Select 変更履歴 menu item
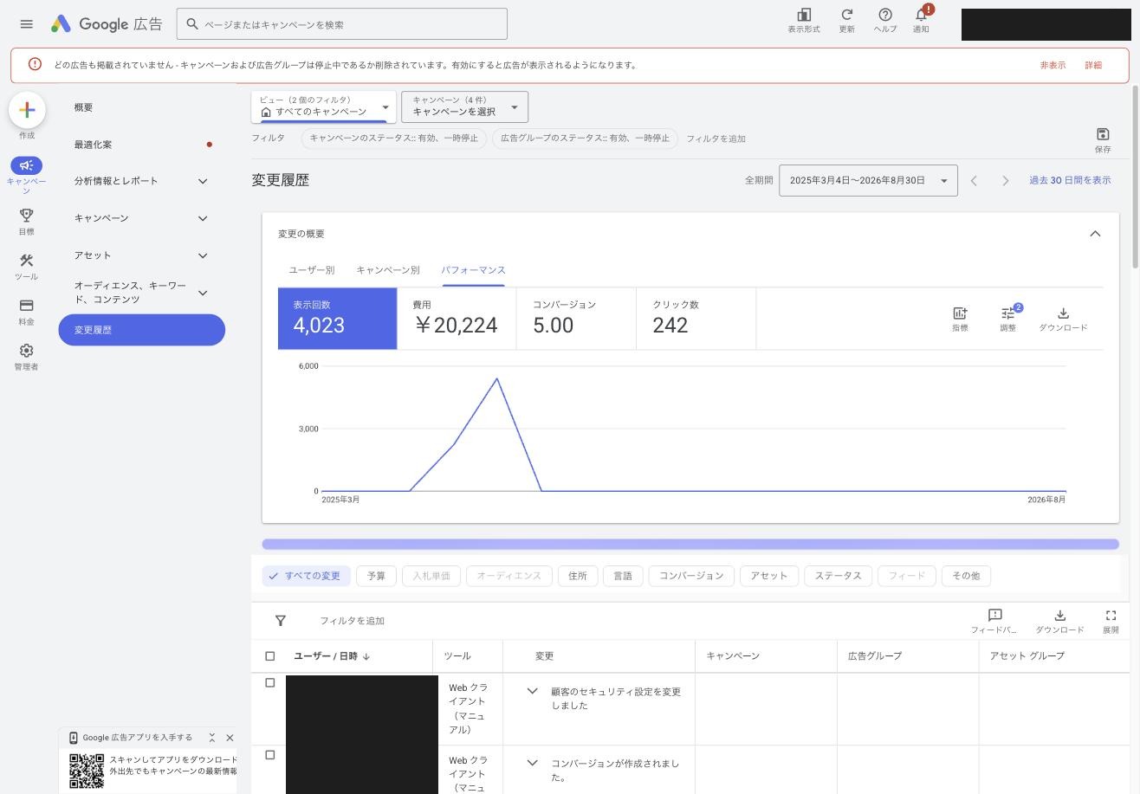 [x=142, y=330]
